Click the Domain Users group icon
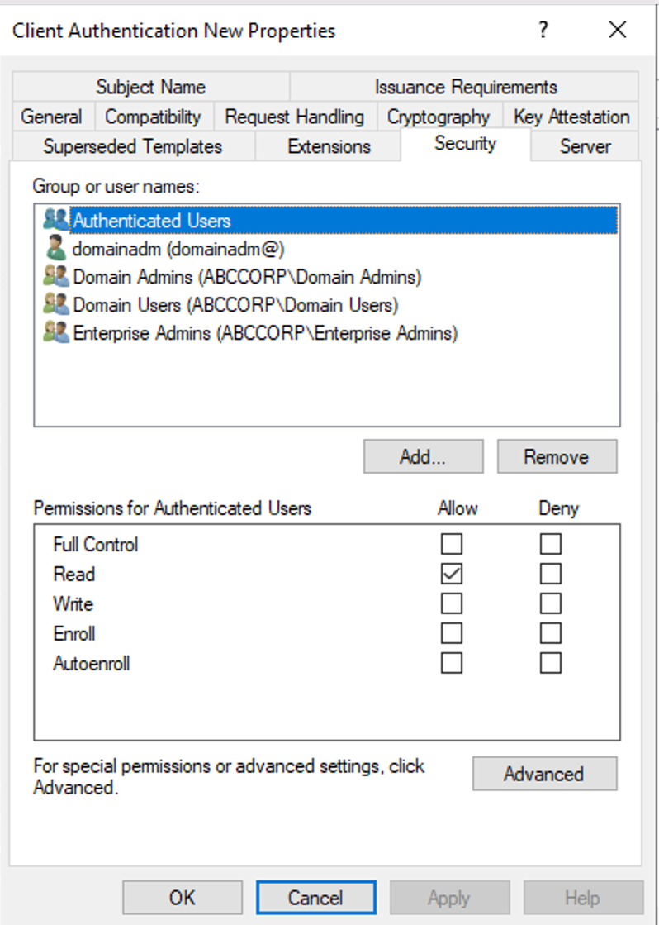 point(56,305)
